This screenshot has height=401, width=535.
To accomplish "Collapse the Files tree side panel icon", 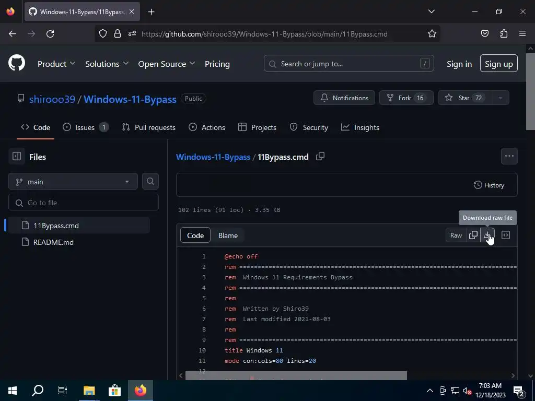I will 17,157.
